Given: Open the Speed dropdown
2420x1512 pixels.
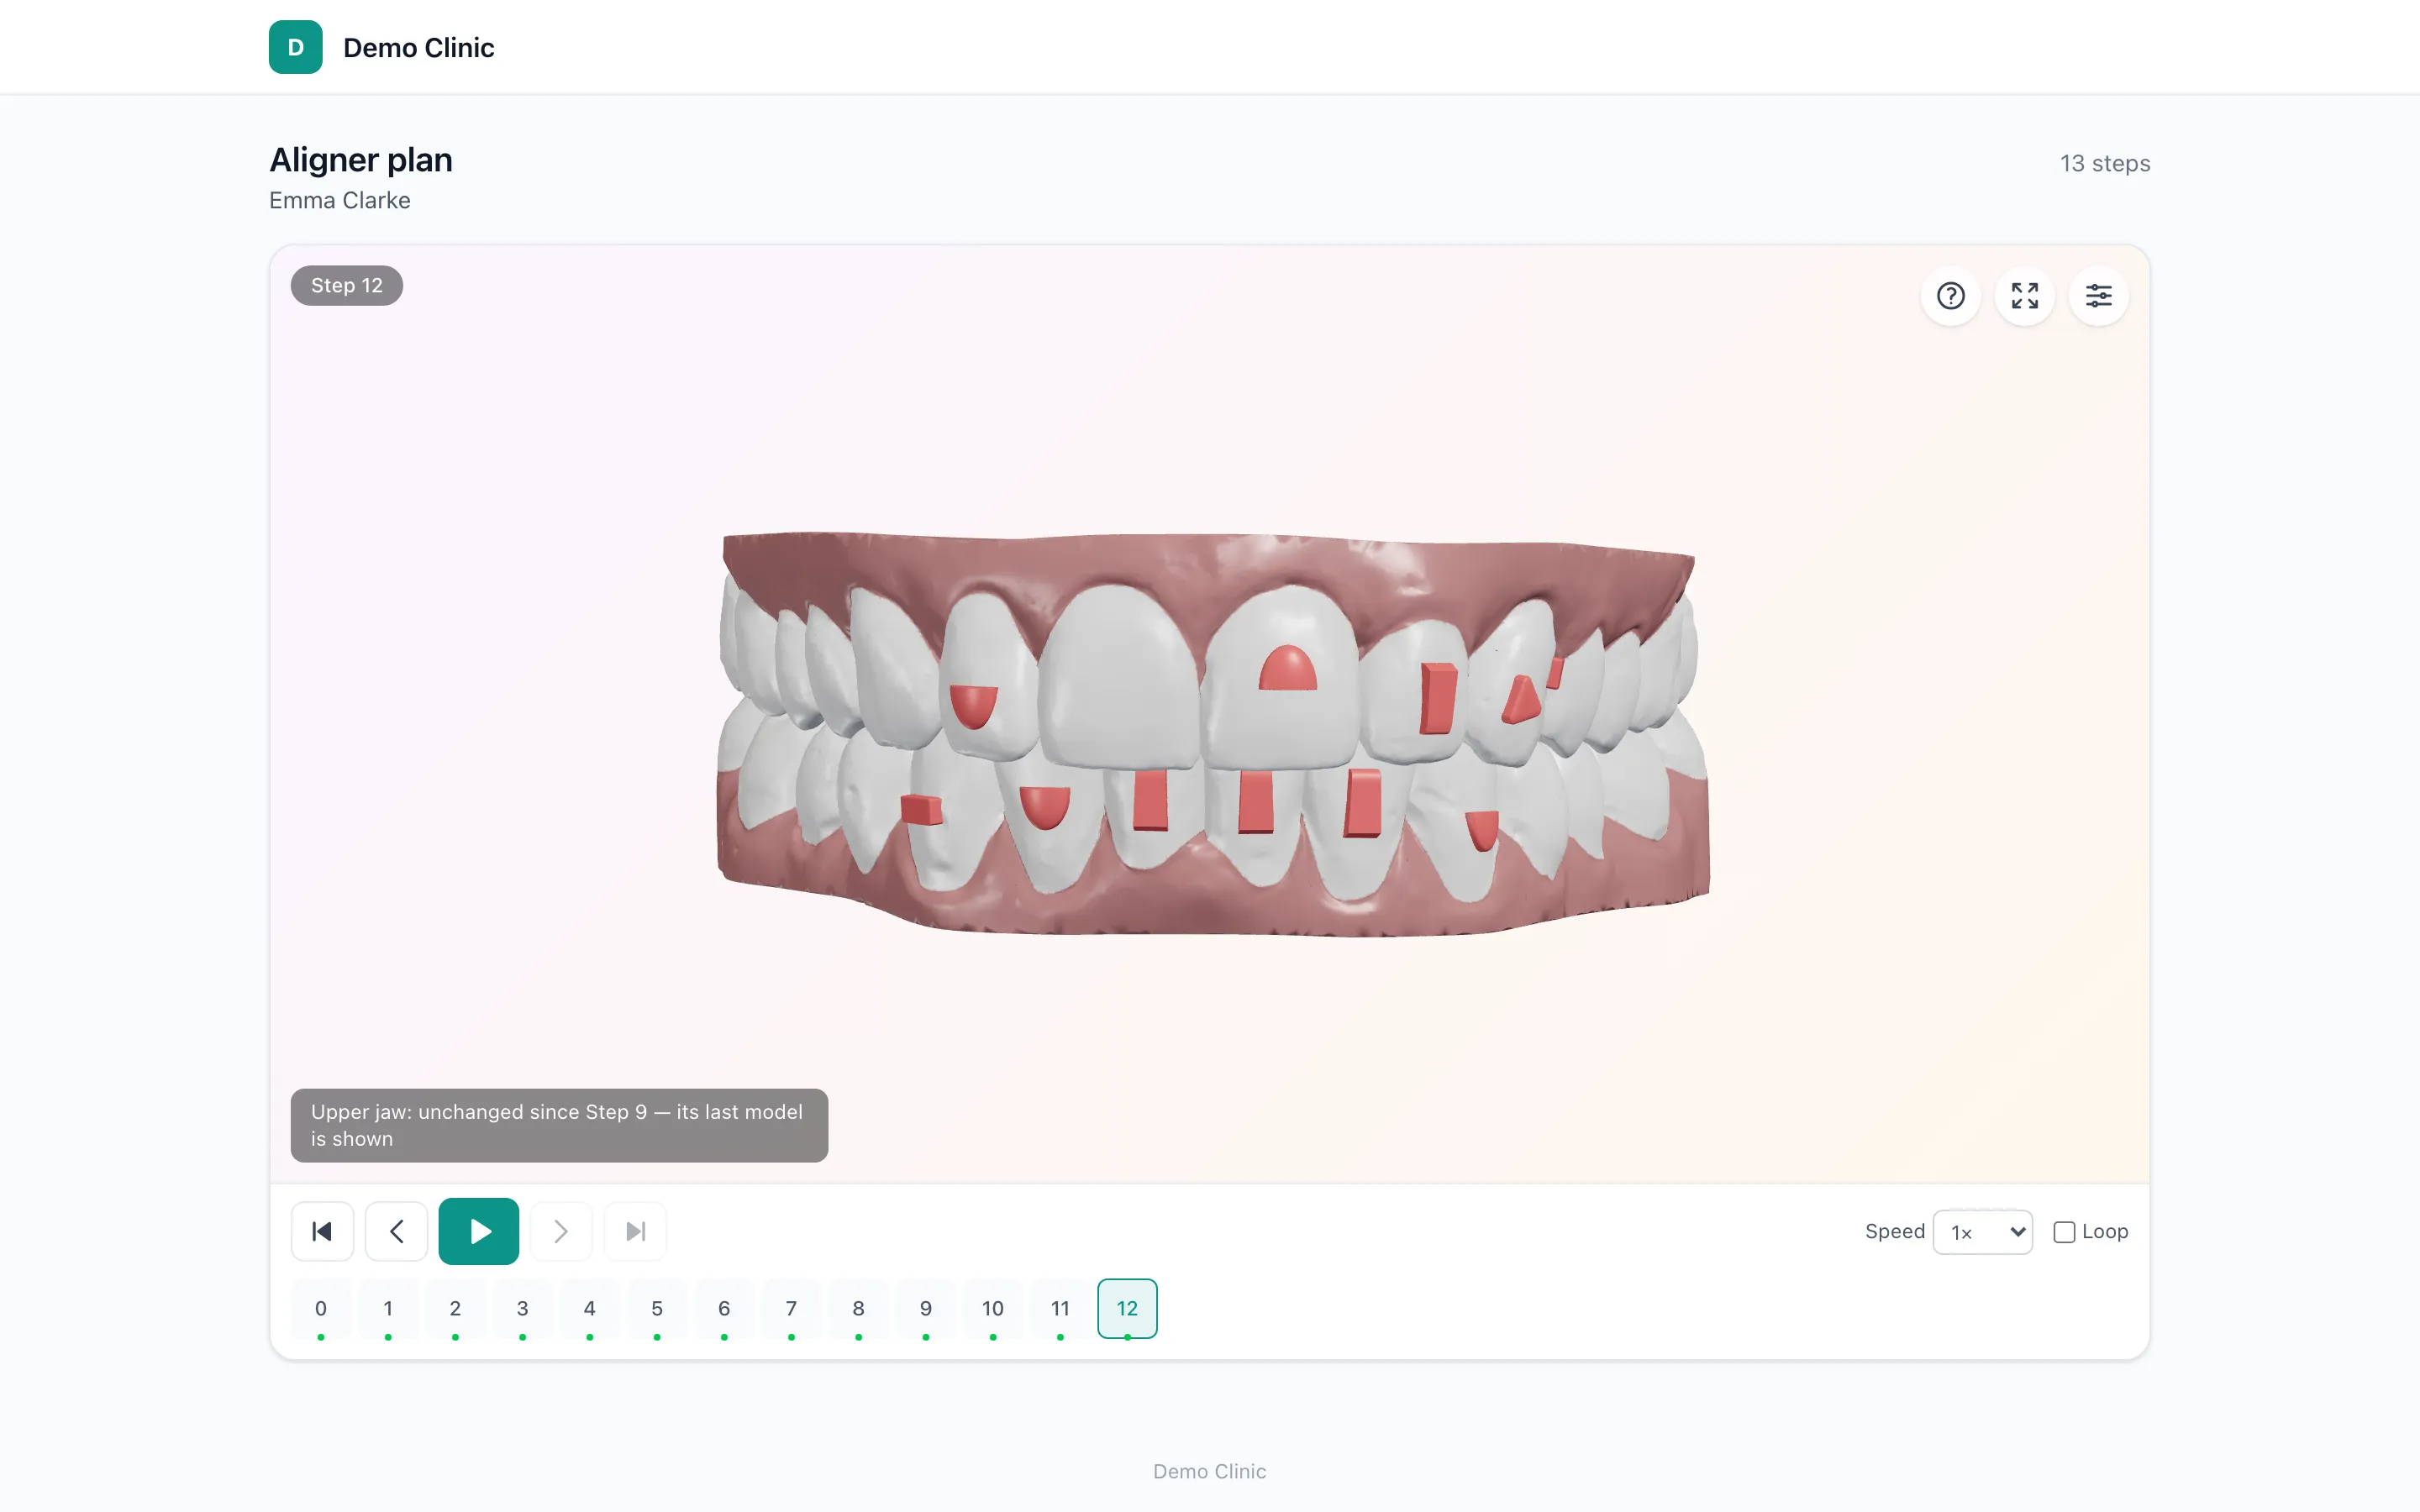Looking at the screenshot, I should point(1983,1232).
